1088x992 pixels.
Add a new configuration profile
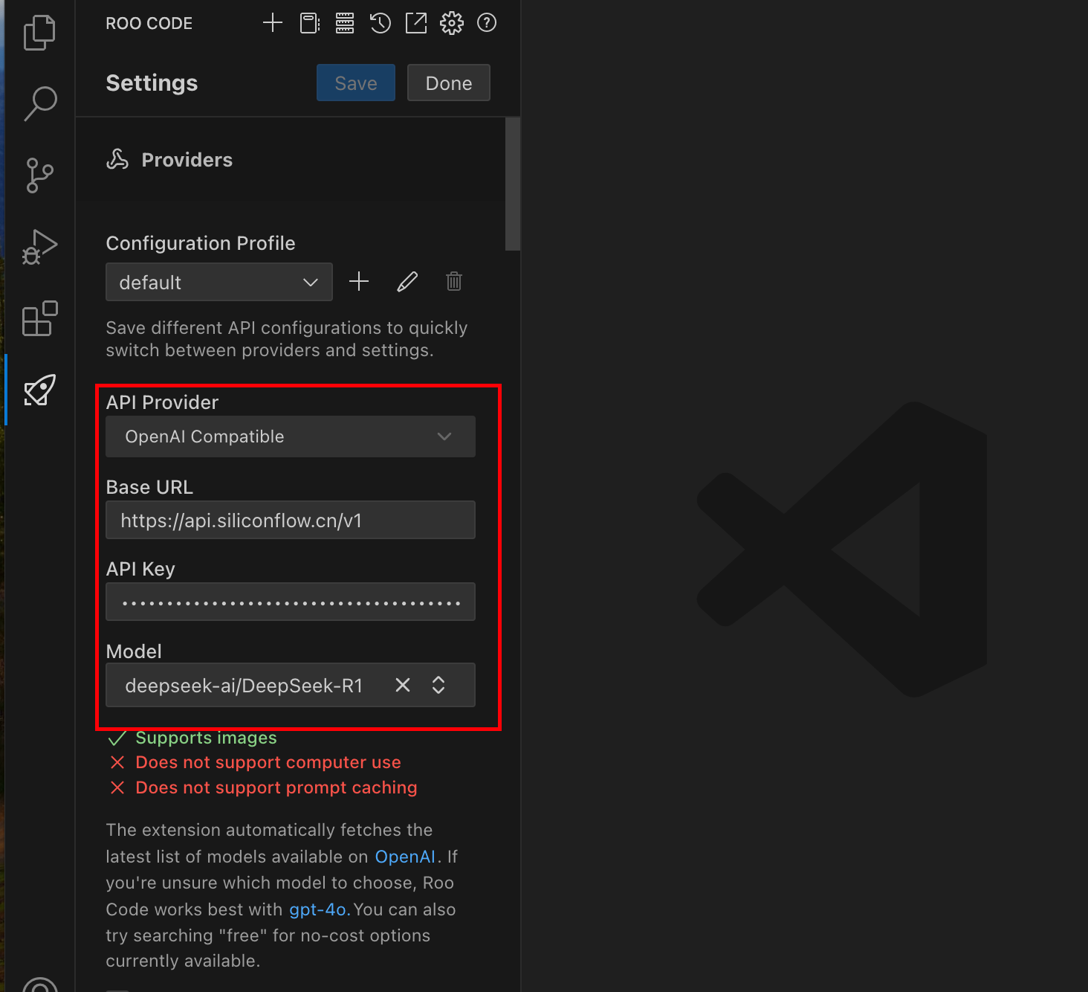(359, 281)
